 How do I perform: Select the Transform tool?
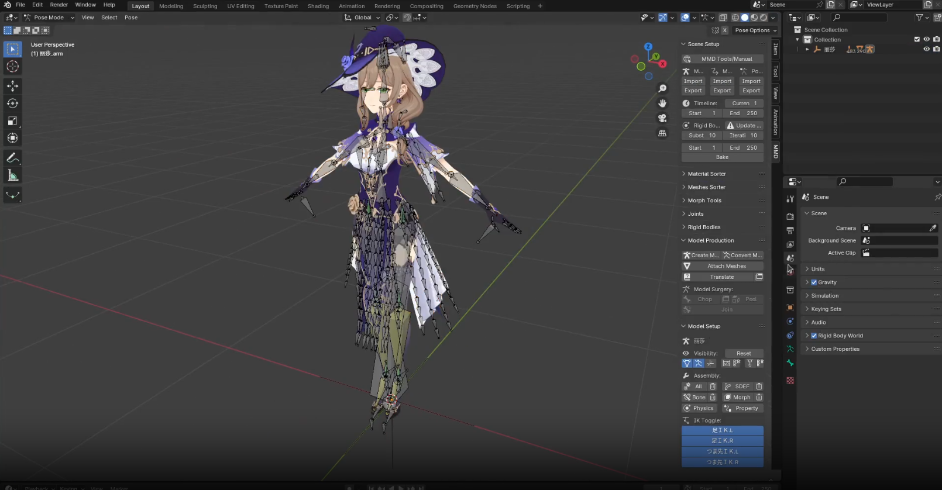(x=13, y=138)
